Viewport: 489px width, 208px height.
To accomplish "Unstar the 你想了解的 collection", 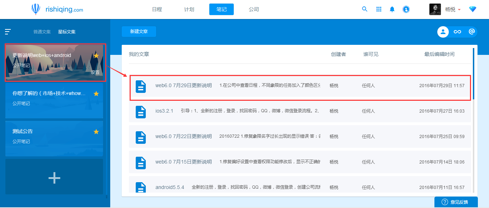I will tap(96, 93).
